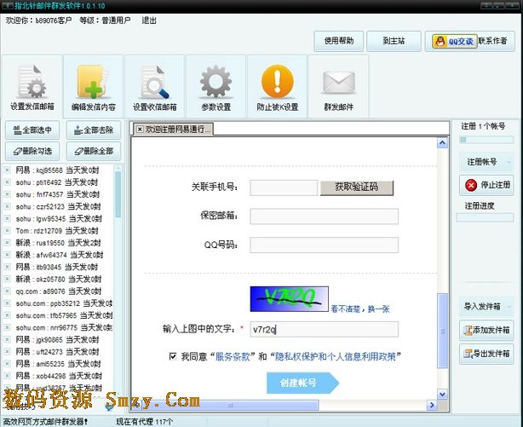The image size is (523, 427).
Task: Uncheck the 我同意 服务条款 agreement checkbox
Action: 173,356
